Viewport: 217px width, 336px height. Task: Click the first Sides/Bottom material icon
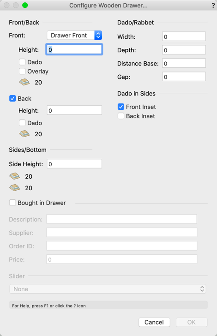(15, 176)
